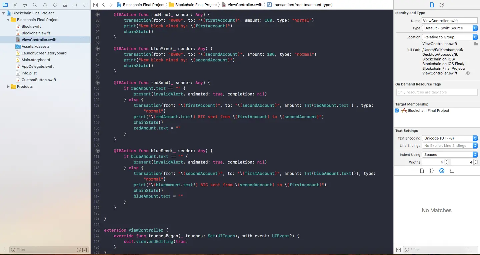This screenshot has width=480, height=255.
Task: Open the Report navigator speech bubble icon
Action: click(x=85, y=5)
